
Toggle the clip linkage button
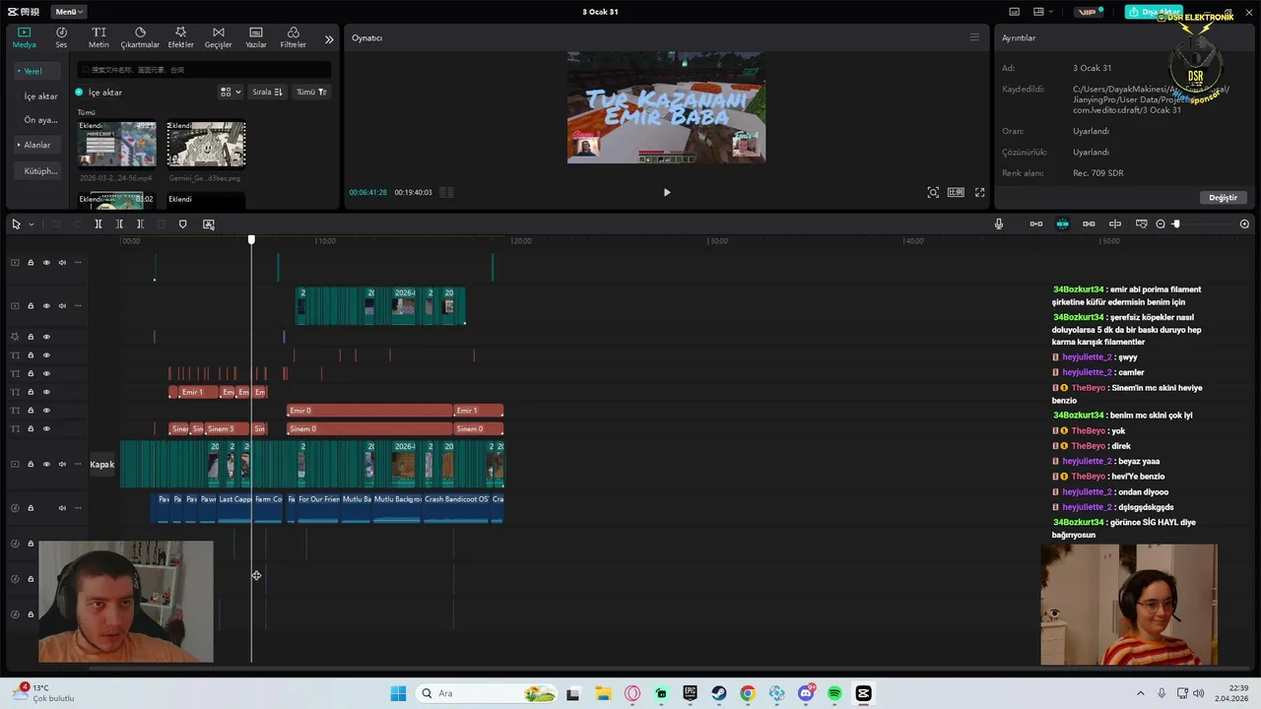click(x=1089, y=225)
